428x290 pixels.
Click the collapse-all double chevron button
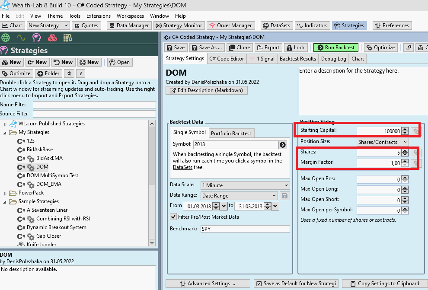69,73
